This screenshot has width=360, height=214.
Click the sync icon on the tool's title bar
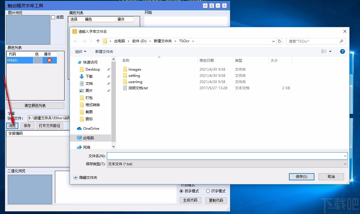click(205, 5)
